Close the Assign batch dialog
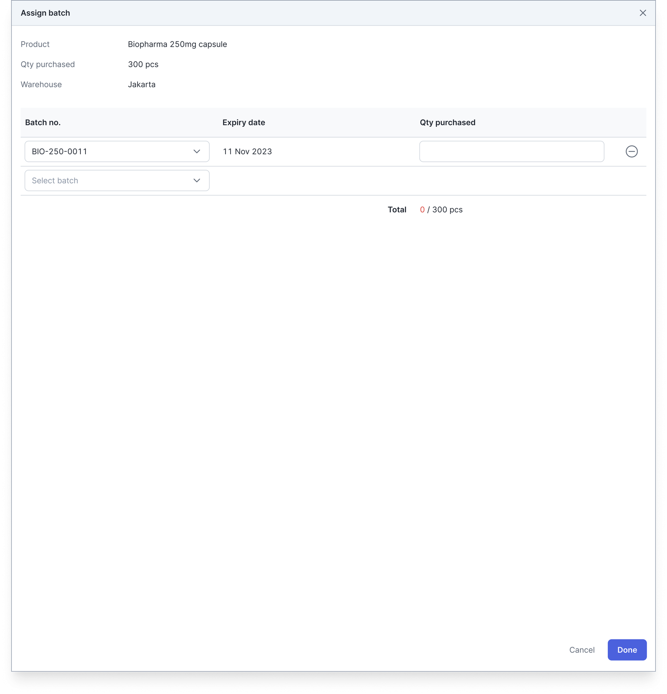Screen dimensions: 667x694 pyautogui.click(x=643, y=13)
